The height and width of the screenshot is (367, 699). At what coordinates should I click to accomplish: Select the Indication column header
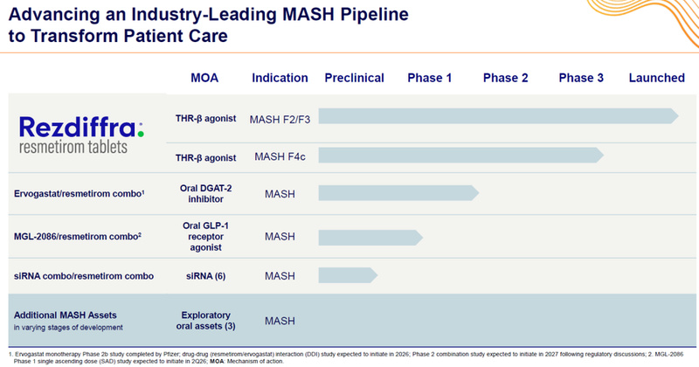click(x=280, y=78)
